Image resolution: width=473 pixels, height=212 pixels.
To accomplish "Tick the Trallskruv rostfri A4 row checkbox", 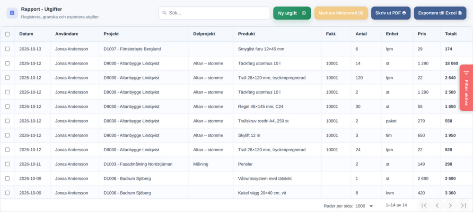I will 7,121.
